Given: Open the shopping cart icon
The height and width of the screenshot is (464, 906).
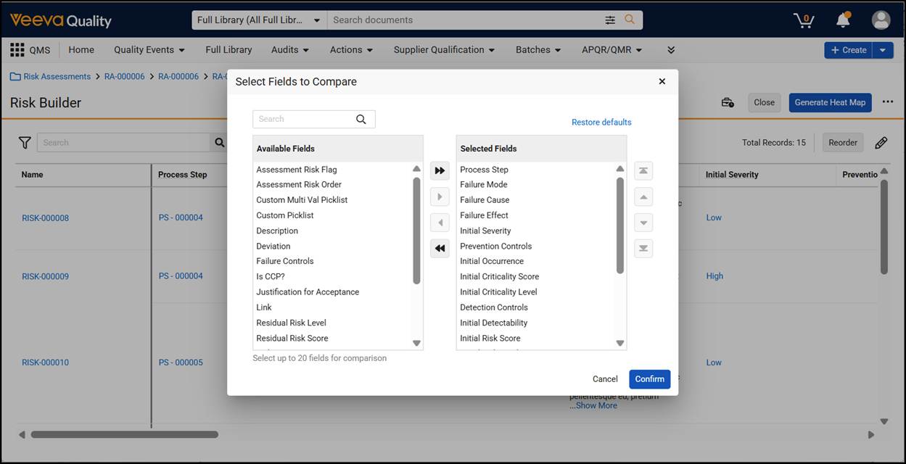Looking at the screenshot, I should (803, 20).
